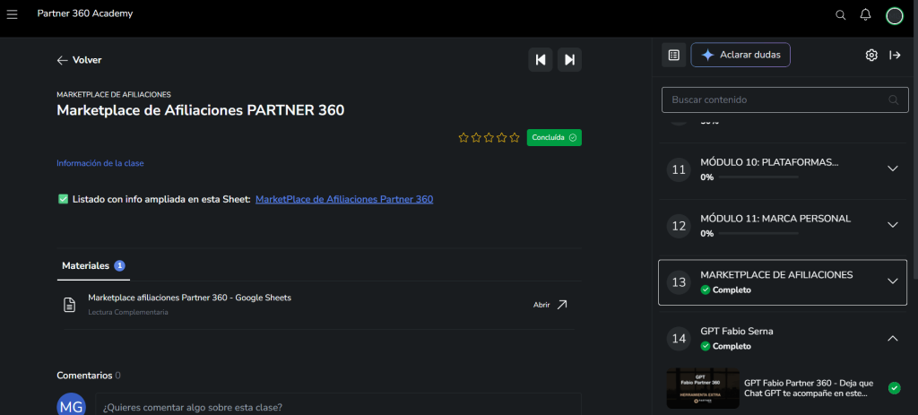The image size is (918, 415).
Task: Open the user profile avatar
Action: pyautogui.click(x=894, y=15)
